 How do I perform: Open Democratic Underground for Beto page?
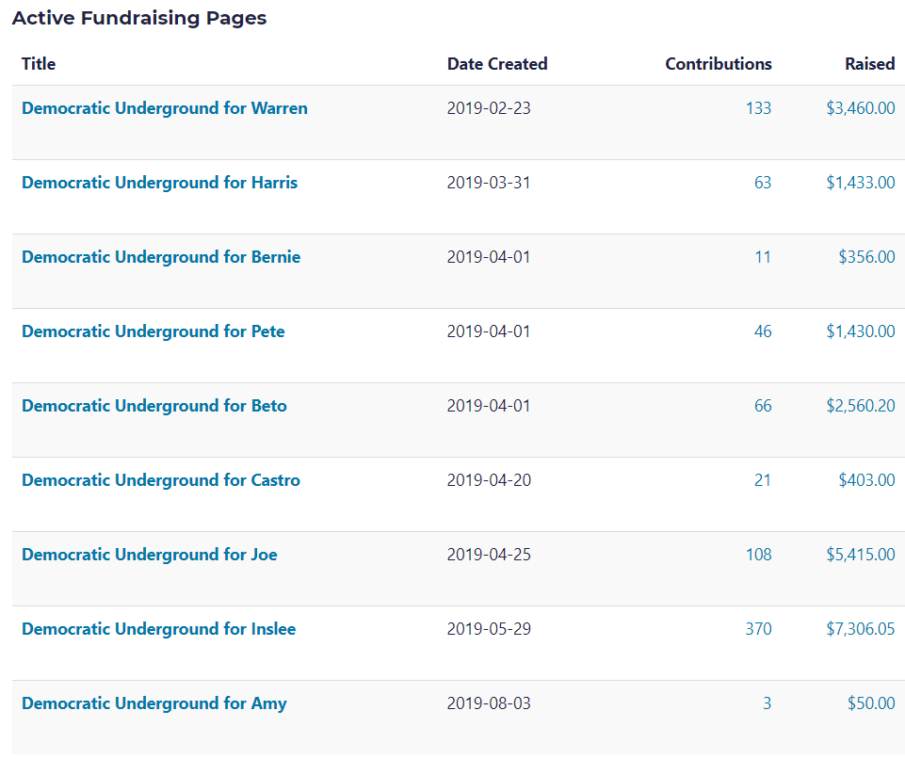[154, 406]
